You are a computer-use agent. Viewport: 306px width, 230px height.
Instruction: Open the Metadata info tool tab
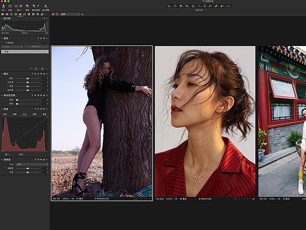tap(34, 14)
